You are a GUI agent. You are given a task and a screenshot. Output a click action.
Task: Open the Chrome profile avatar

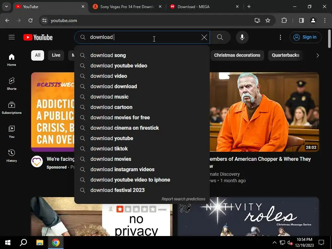tap(313, 20)
